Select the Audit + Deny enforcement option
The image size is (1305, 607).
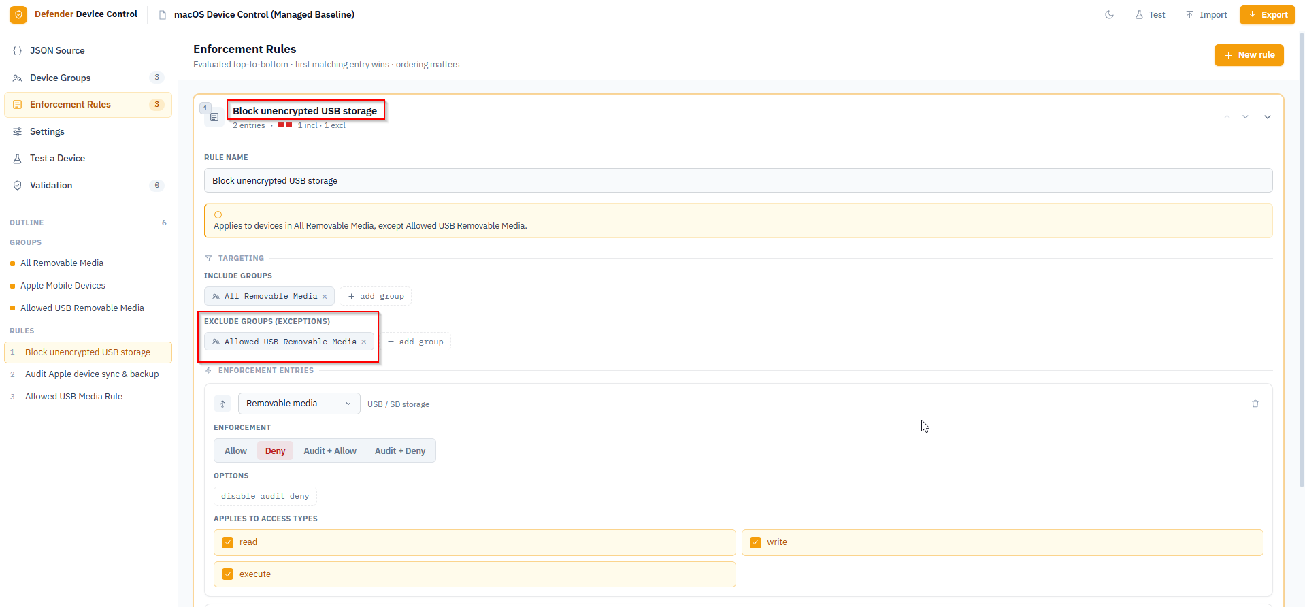click(x=400, y=450)
